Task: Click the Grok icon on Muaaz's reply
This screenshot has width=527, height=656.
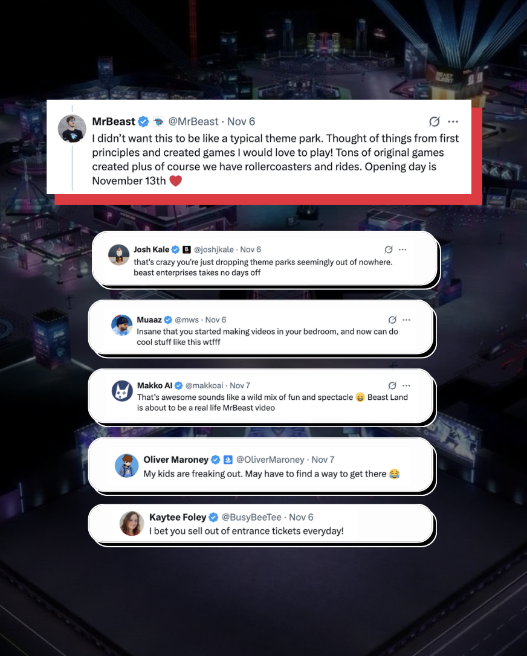Action: (x=392, y=320)
